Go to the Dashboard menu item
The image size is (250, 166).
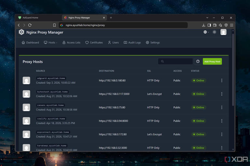30,42
